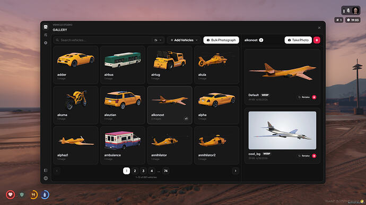The width and height of the screenshot is (366, 205).
Task: Select the airbus vehicle card
Action: (x=123, y=64)
